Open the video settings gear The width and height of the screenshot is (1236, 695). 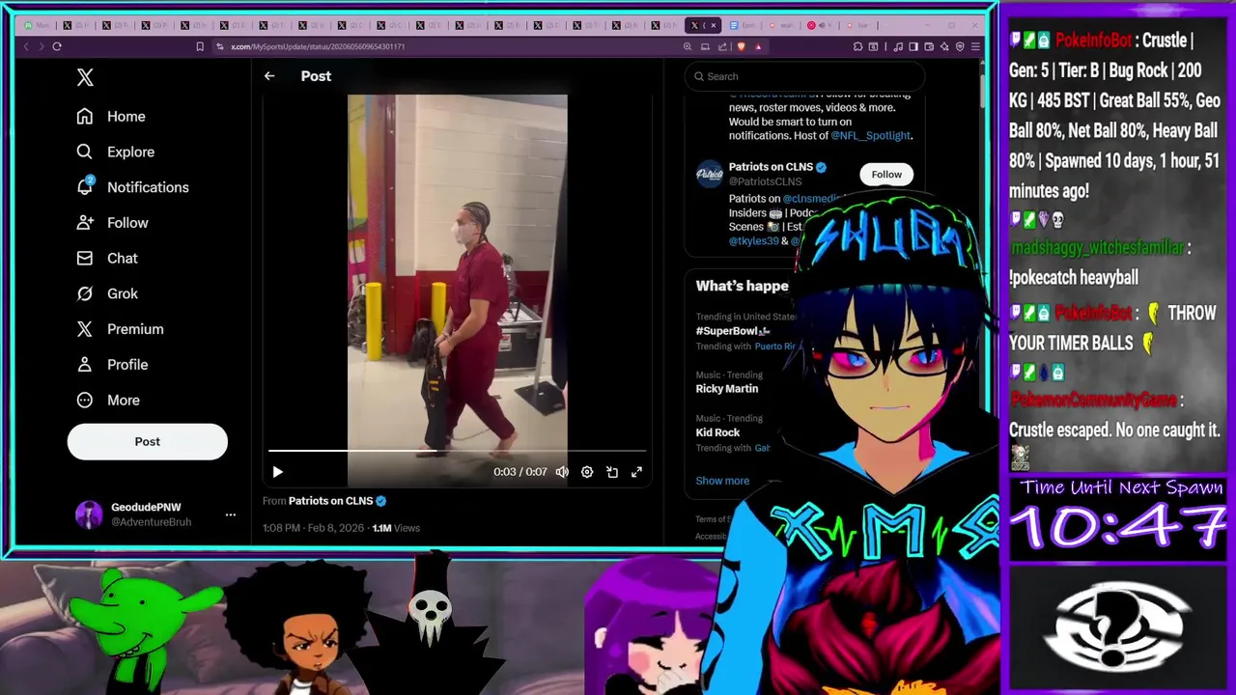coord(587,472)
